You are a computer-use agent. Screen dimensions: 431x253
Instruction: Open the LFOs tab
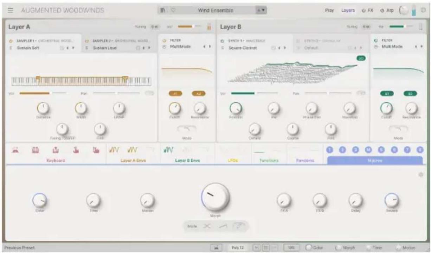point(233,160)
